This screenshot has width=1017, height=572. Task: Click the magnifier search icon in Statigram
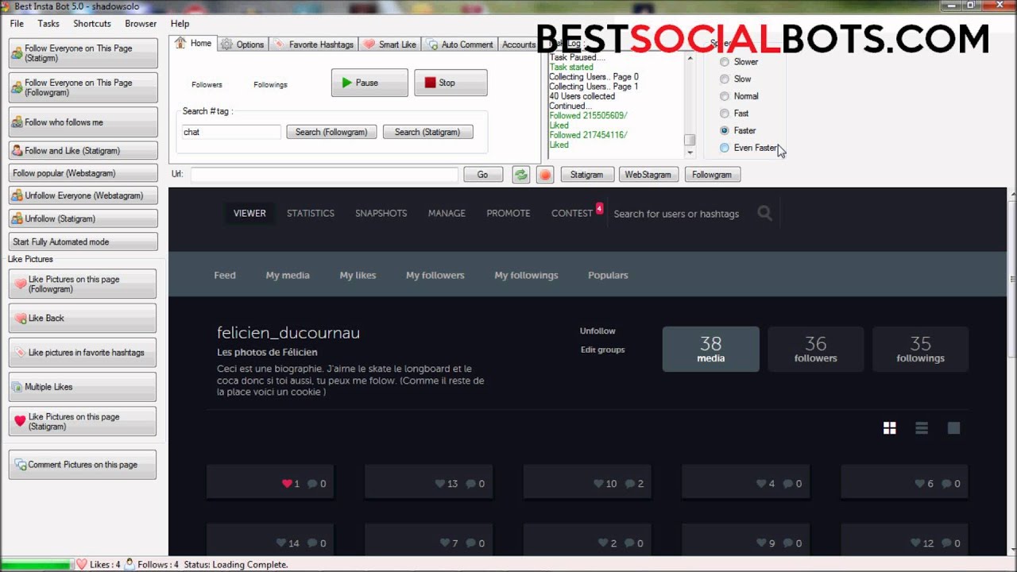coord(764,213)
